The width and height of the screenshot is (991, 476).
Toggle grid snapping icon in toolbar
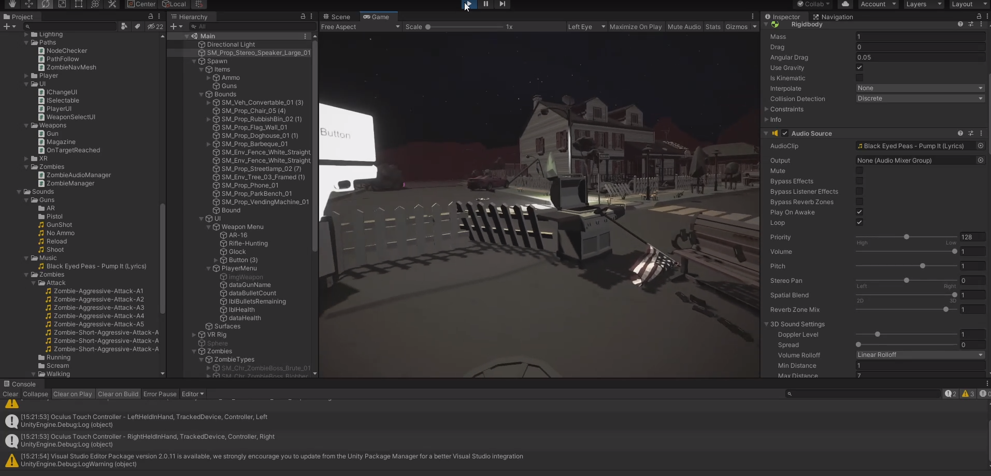(x=199, y=4)
